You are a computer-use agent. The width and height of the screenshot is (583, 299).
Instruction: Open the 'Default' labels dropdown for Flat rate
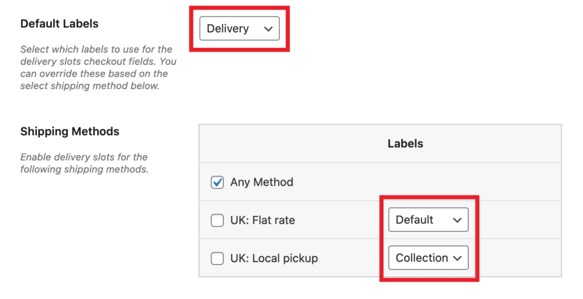tap(428, 220)
